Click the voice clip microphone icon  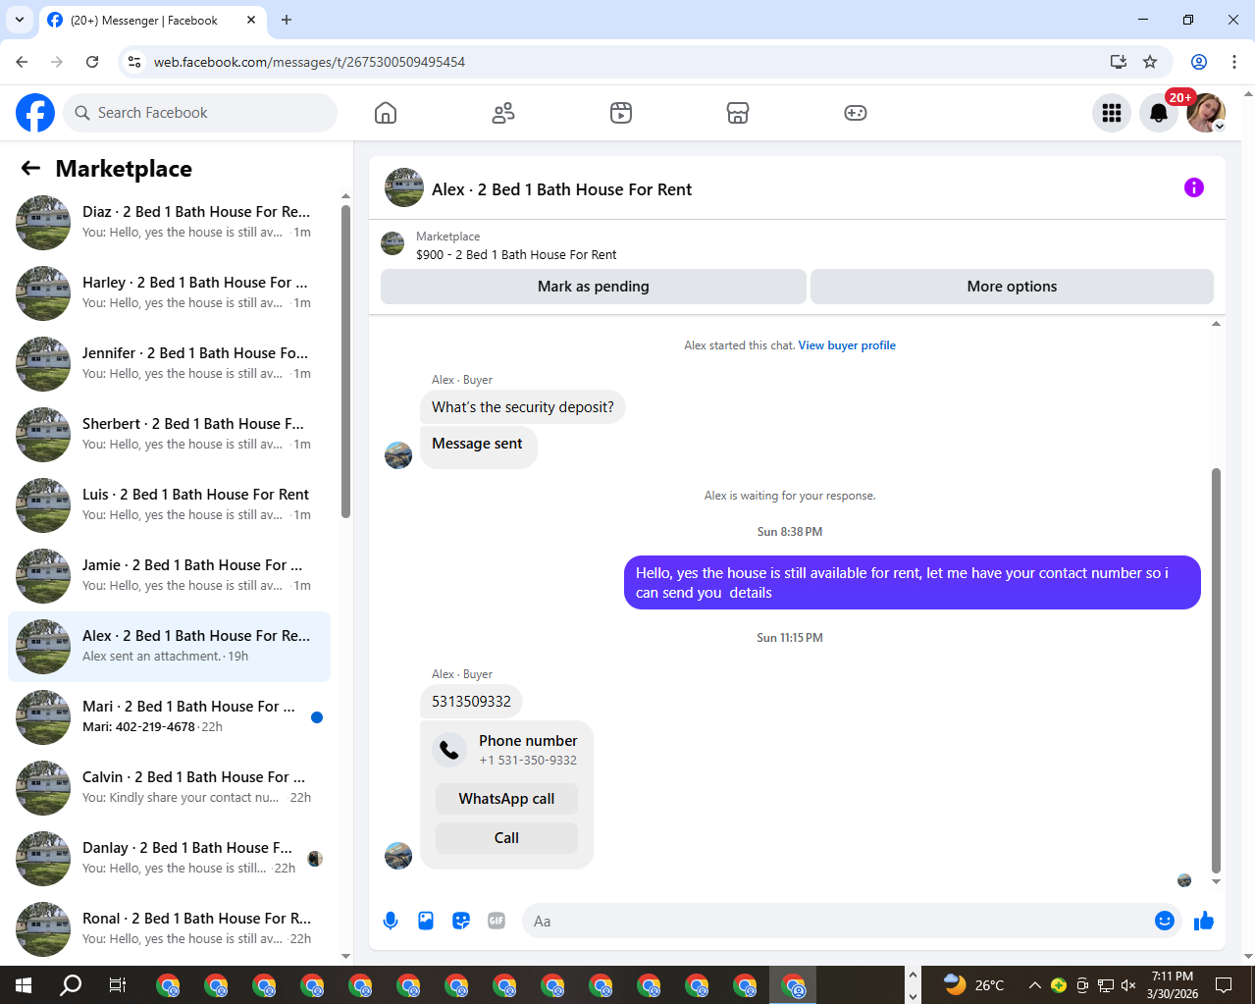[x=391, y=921]
